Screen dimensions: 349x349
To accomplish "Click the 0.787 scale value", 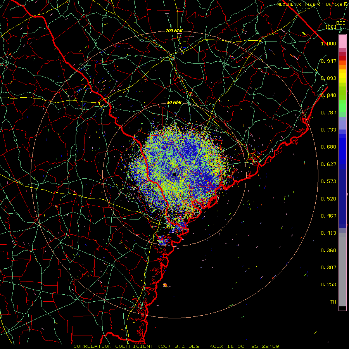I will (x=328, y=112).
